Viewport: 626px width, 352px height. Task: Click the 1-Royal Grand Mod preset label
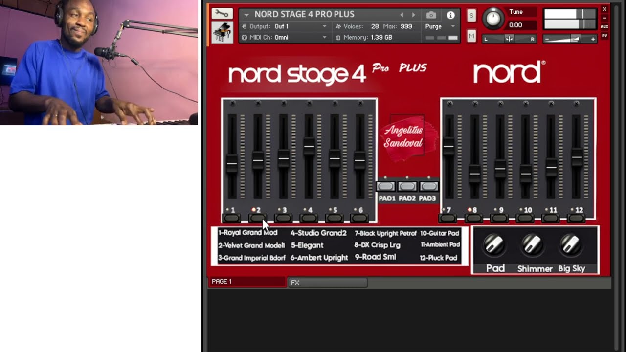click(x=248, y=233)
